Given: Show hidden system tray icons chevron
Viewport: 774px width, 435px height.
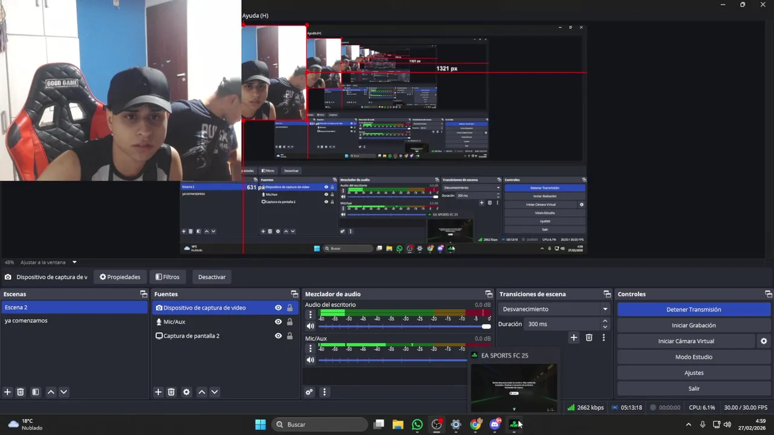Looking at the screenshot, I should tap(688, 425).
